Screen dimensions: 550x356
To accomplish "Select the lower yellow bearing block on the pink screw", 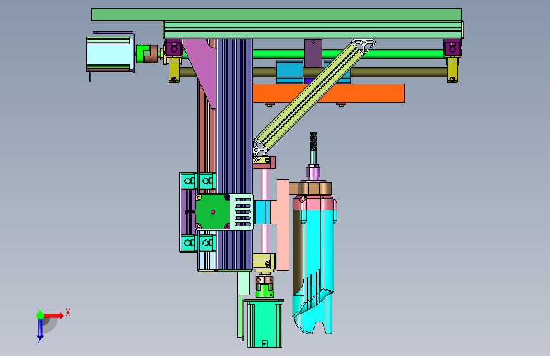I will 264,263.
